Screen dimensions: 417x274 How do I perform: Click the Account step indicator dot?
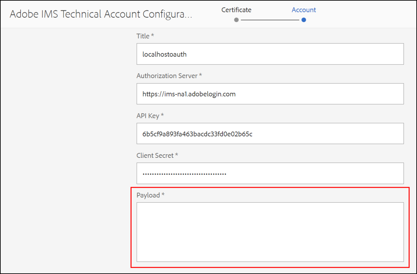[304, 20]
